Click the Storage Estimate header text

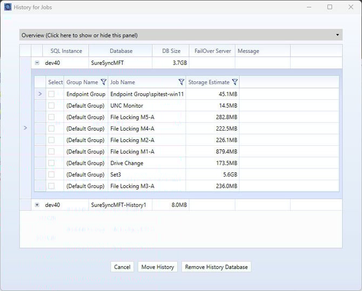coord(209,82)
